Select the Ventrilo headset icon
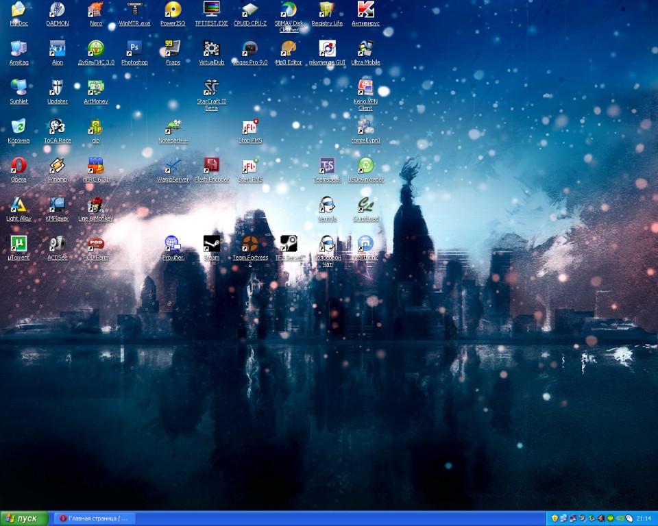 [327, 205]
